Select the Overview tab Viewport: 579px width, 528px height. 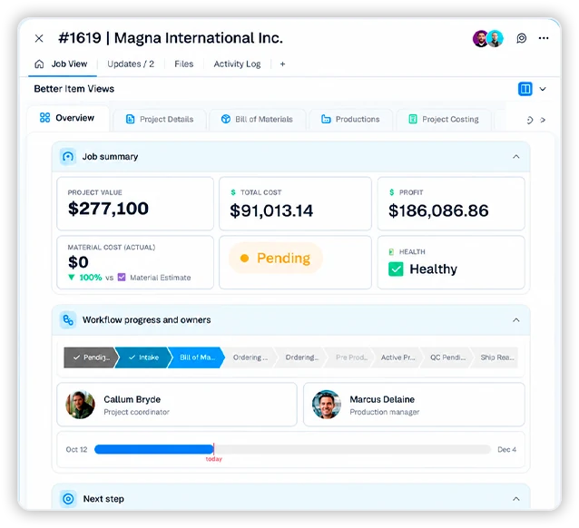(67, 118)
